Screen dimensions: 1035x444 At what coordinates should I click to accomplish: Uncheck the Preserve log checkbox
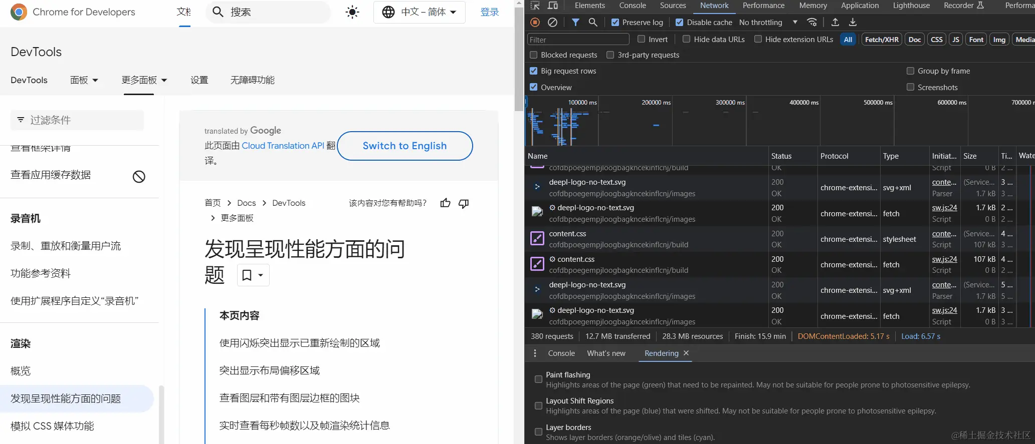615,22
